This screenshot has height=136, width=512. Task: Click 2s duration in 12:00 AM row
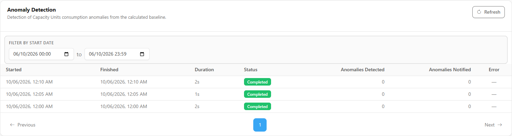click(197, 106)
